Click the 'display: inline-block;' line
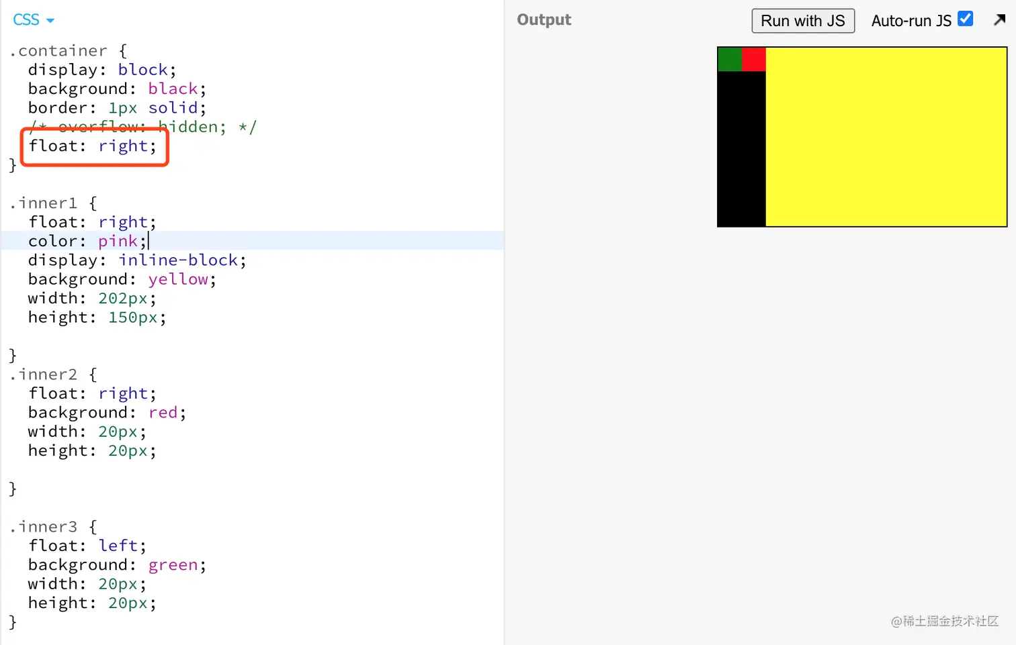 pyautogui.click(x=137, y=260)
